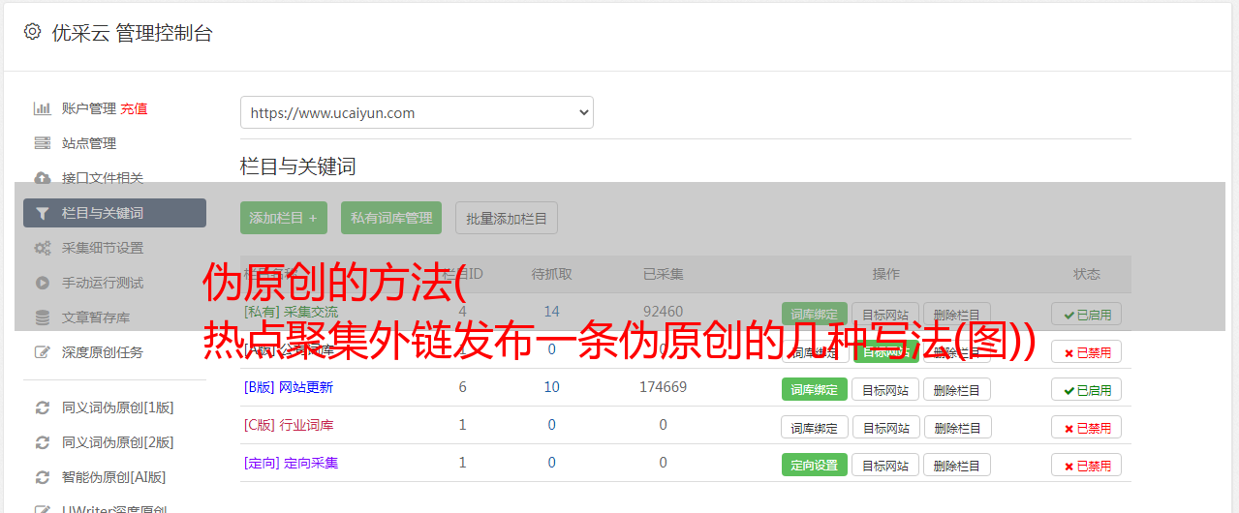
Task: Click the refresh icon for 同义词伪原创[2版]
Action: (43, 442)
